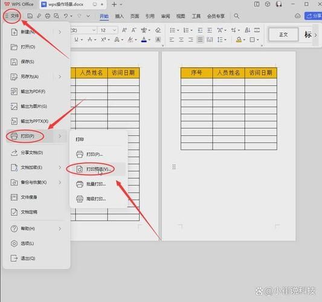This screenshot has height=302, width=322.
Task: Choose 输出为PPTX(X) menu entry
Action: click(x=35, y=121)
